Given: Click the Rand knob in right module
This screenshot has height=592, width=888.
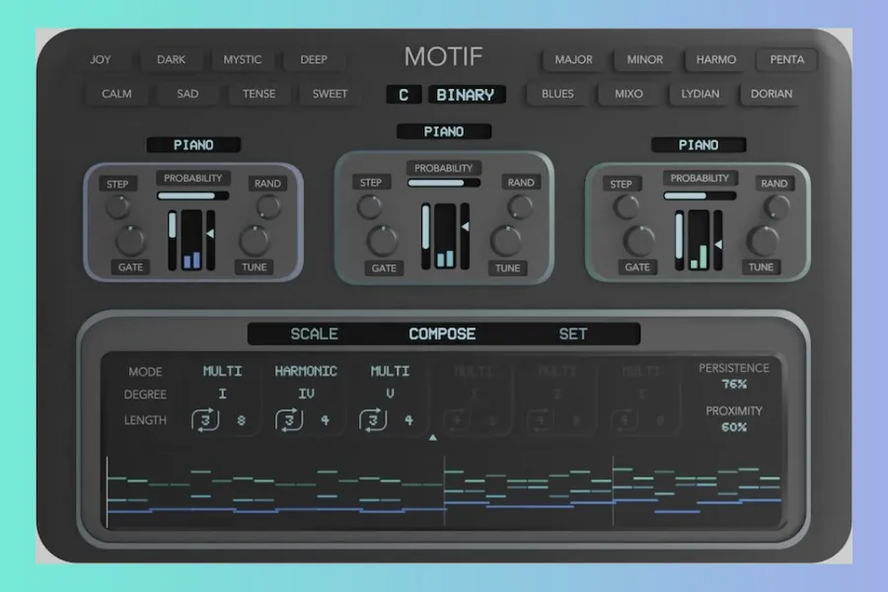Looking at the screenshot, I should pyautogui.click(x=777, y=206).
